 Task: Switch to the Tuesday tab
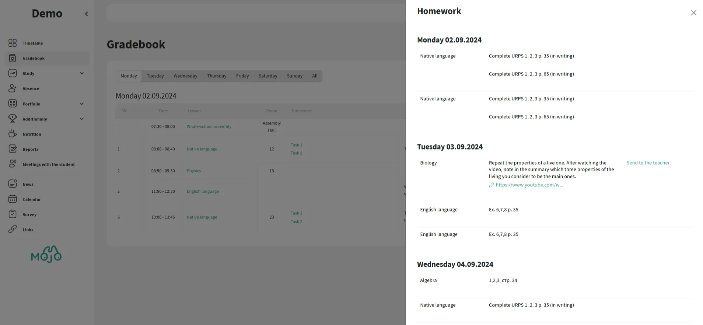pos(155,76)
